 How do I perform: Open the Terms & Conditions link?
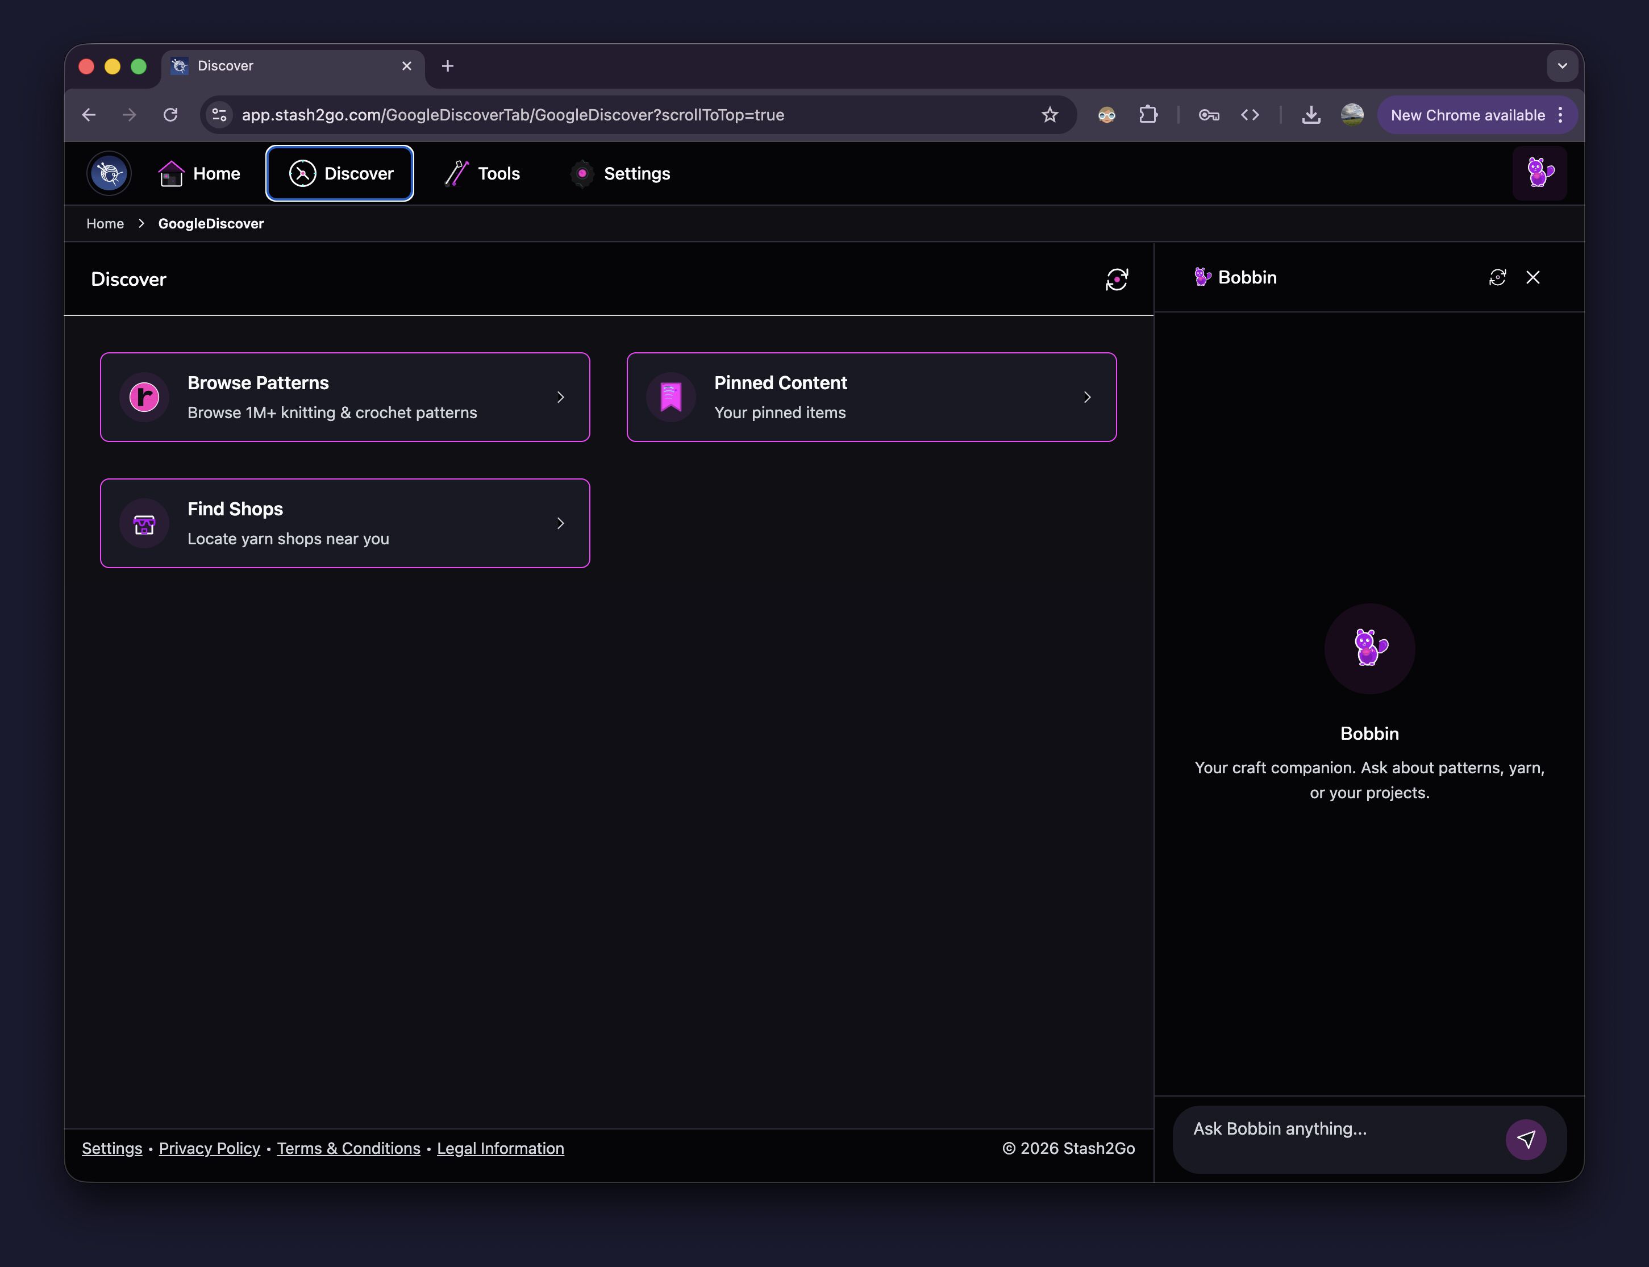click(348, 1148)
